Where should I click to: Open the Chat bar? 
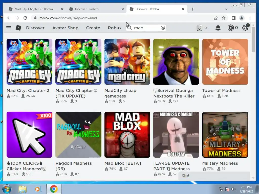[214, 176]
